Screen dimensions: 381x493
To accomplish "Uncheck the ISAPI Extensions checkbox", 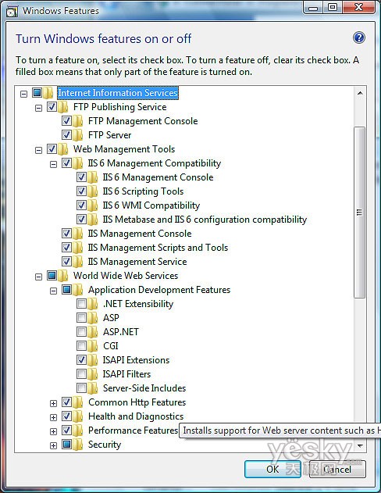I will tap(81, 359).
